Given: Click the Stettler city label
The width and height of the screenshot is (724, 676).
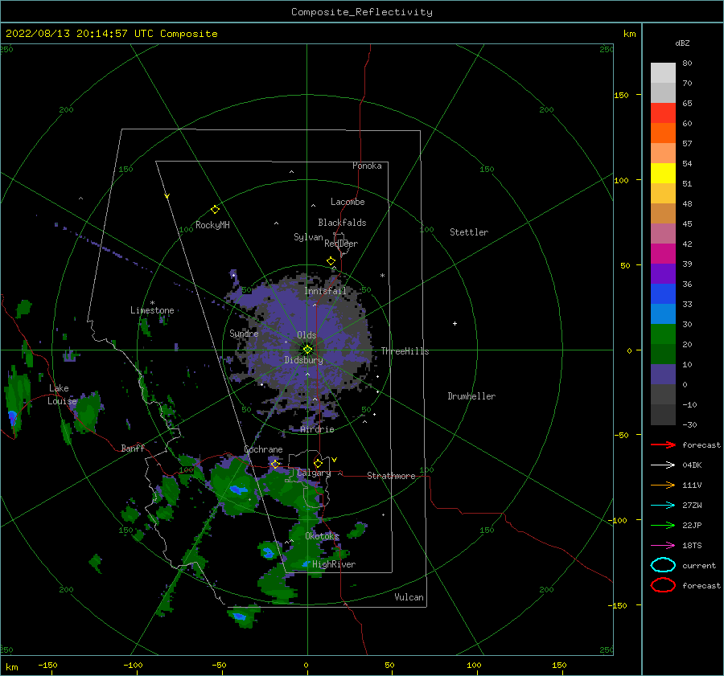Looking at the screenshot, I should 469,232.
